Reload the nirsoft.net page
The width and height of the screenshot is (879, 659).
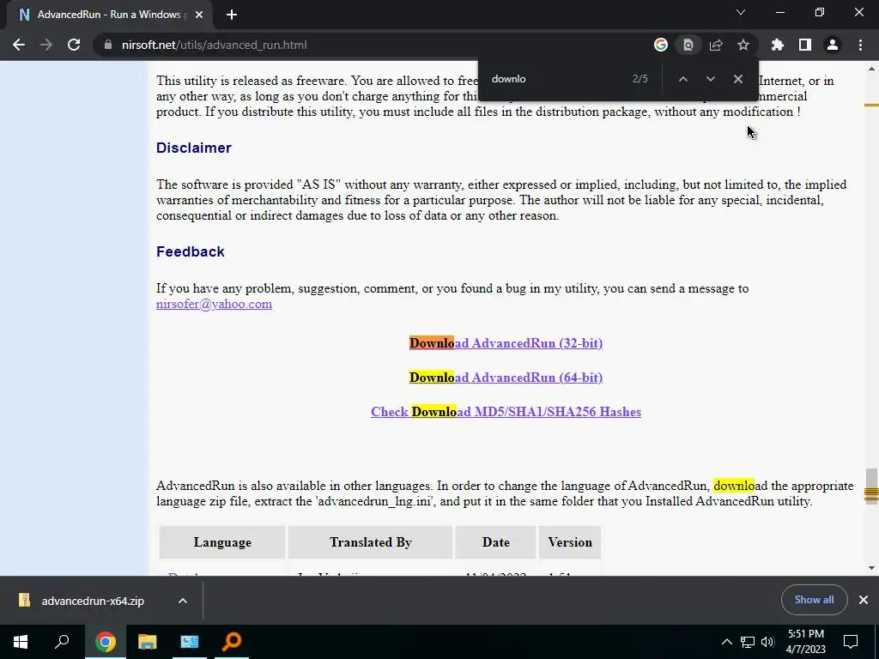pos(74,45)
